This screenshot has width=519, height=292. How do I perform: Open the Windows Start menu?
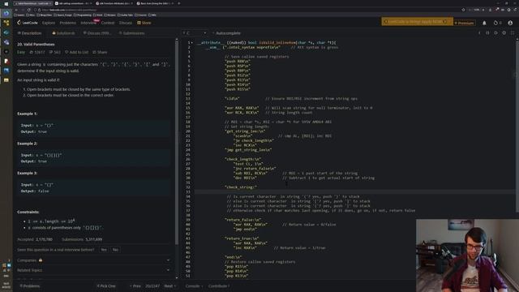(6, 3)
